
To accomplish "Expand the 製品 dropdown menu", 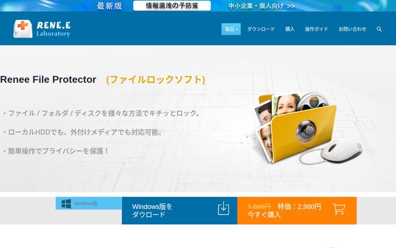I will point(231,29).
